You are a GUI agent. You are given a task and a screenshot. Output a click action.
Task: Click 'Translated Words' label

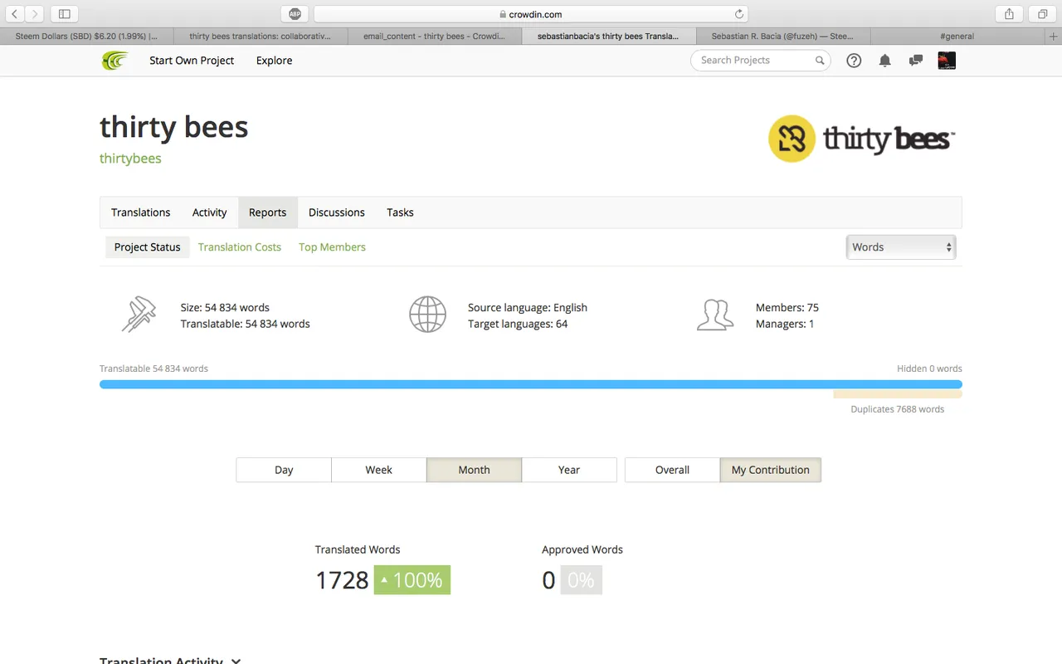pyautogui.click(x=358, y=549)
